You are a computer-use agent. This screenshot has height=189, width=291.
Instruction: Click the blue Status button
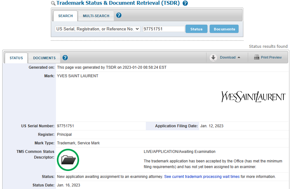pyautogui.click(x=196, y=29)
